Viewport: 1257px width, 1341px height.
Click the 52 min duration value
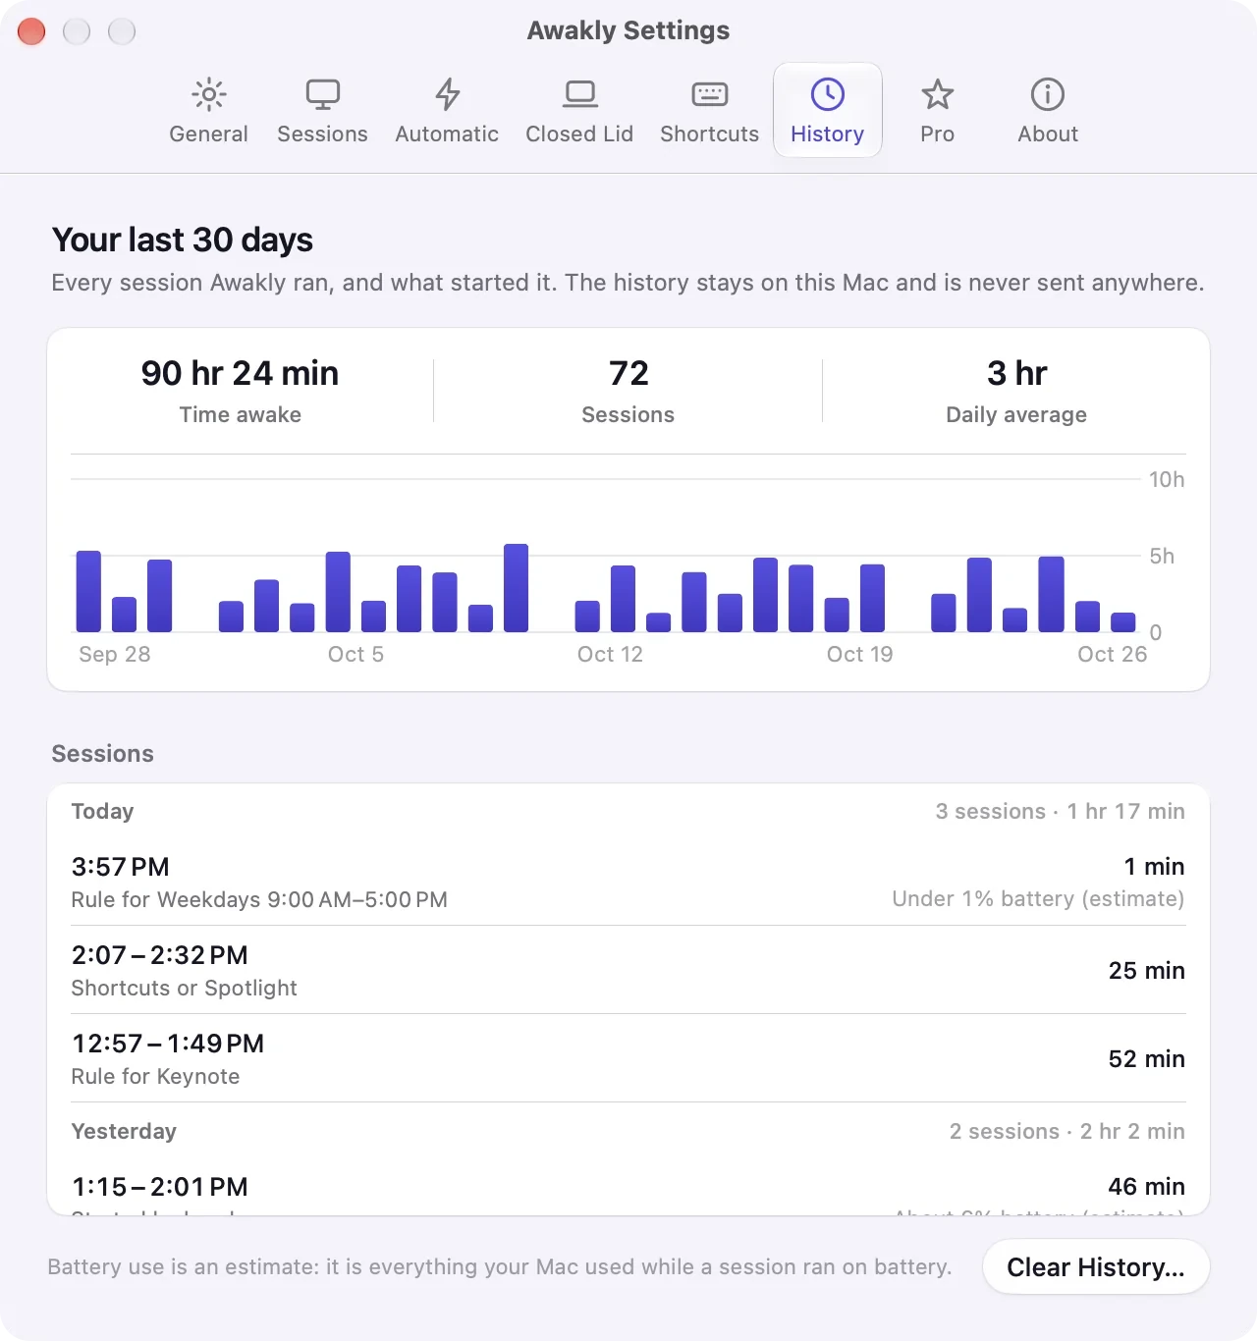[1146, 1058]
